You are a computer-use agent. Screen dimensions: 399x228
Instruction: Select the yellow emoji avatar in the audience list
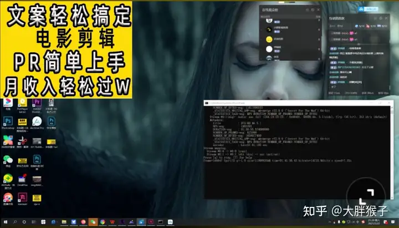269,39
